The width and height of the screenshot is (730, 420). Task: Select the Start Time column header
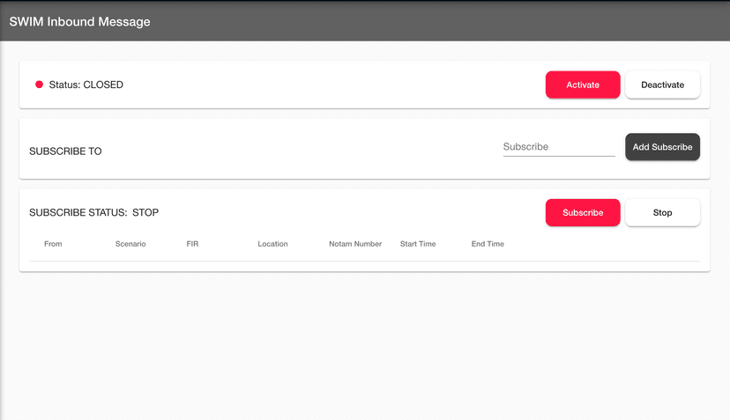(418, 244)
